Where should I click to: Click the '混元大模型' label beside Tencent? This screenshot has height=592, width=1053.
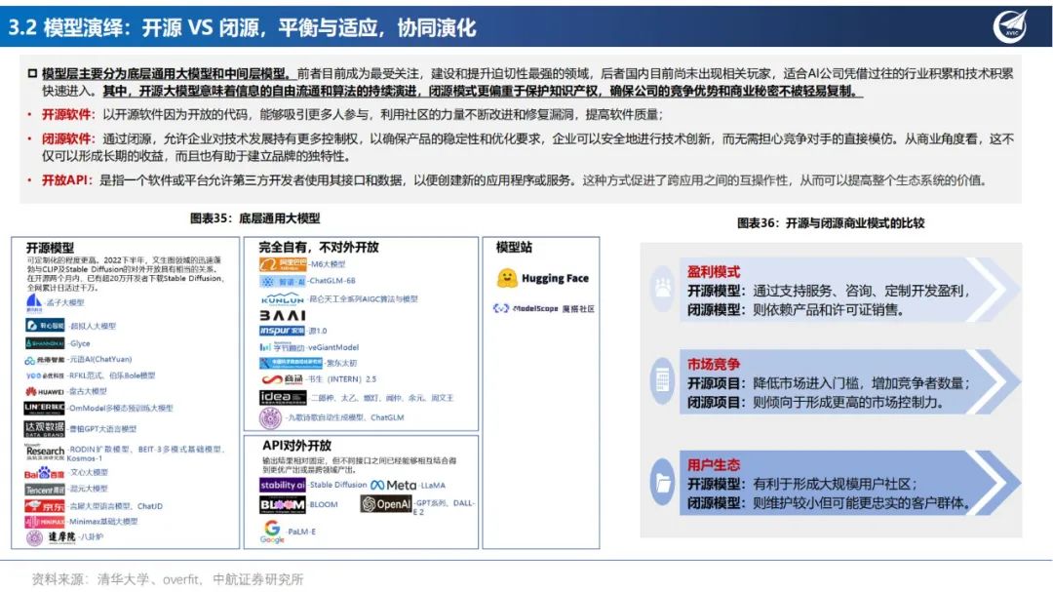(x=89, y=490)
